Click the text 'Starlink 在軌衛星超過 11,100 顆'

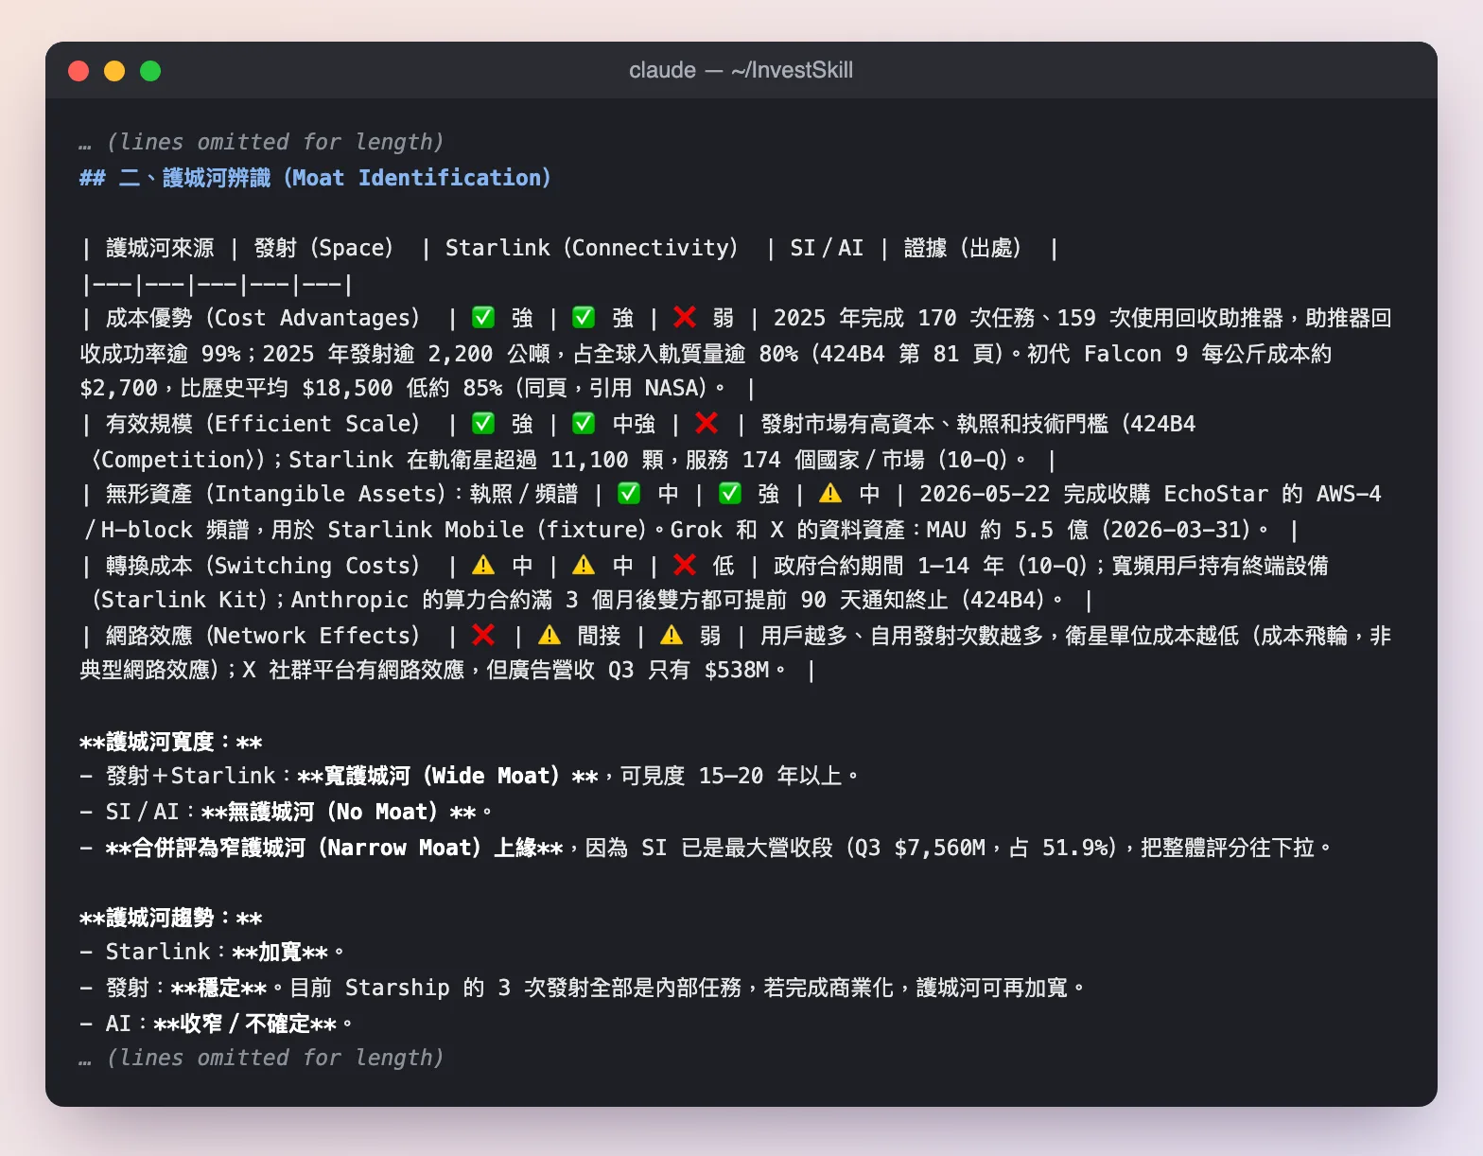click(476, 460)
